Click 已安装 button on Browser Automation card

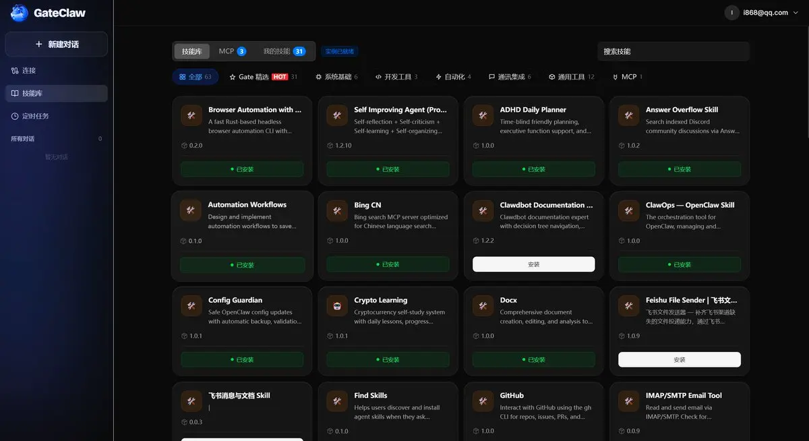pyautogui.click(x=242, y=169)
